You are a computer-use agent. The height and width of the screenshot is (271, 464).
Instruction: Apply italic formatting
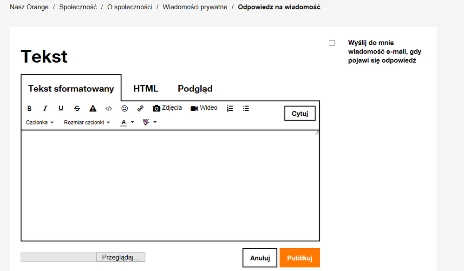click(x=45, y=108)
